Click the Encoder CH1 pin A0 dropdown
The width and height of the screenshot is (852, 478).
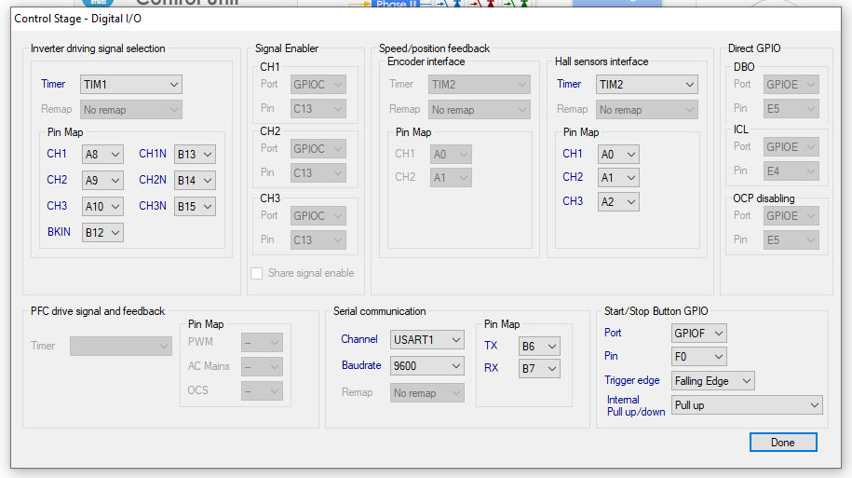[x=451, y=154]
